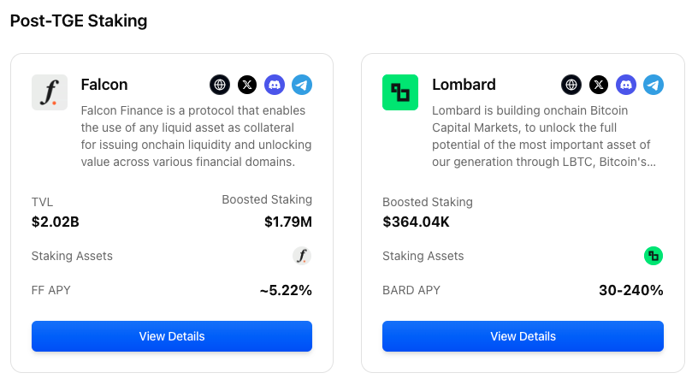This screenshot has width=692, height=379.
Task: Click the BARD staking asset icon
Action: 654,256
